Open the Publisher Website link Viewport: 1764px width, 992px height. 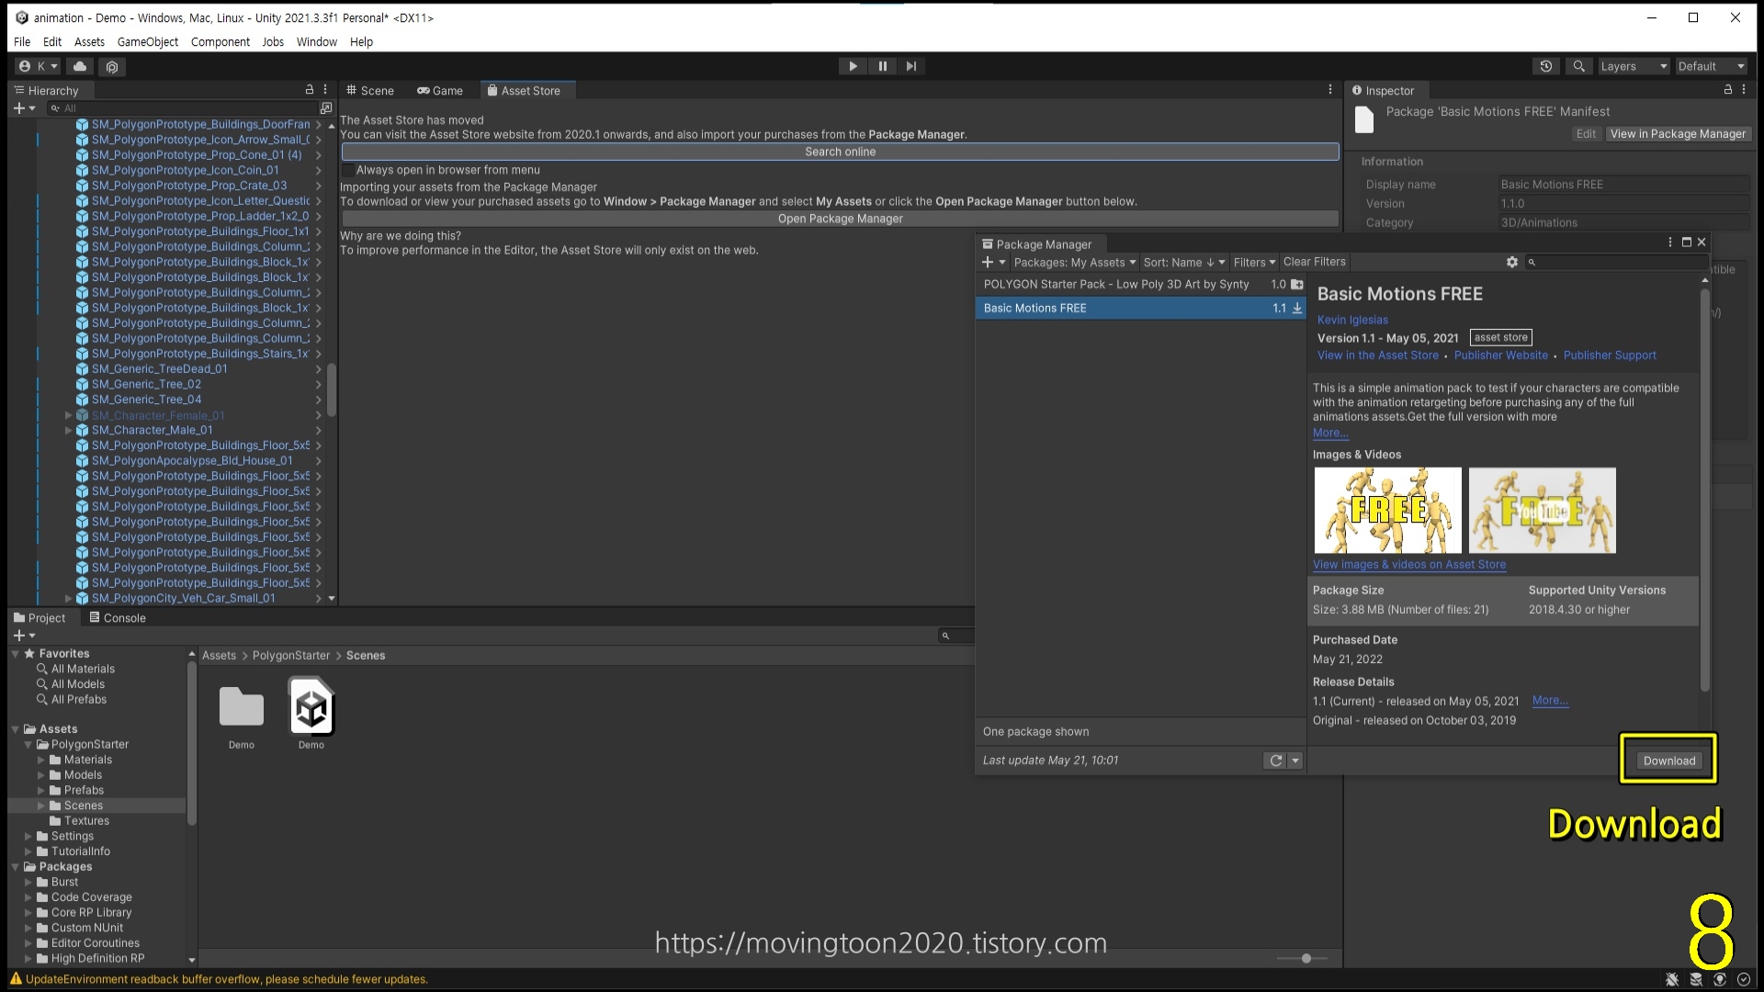click(1501, 355)
